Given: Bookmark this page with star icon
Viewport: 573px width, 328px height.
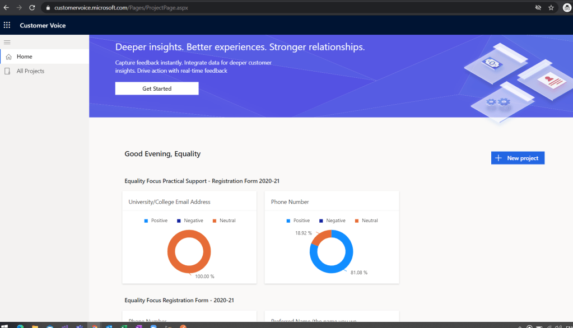Looking at the screenshot, I should click(x=551, y=8).
